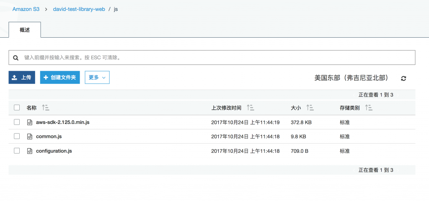The image size is (429, 201).
Task: Check the box for aws-sdk-2.125.0.min.js
Action: (17, 122)
